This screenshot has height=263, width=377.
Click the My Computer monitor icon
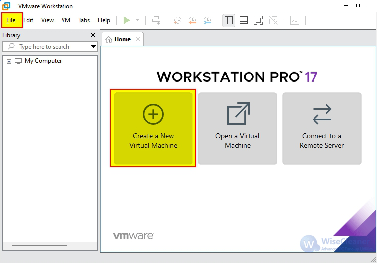(x=18, y=61)
